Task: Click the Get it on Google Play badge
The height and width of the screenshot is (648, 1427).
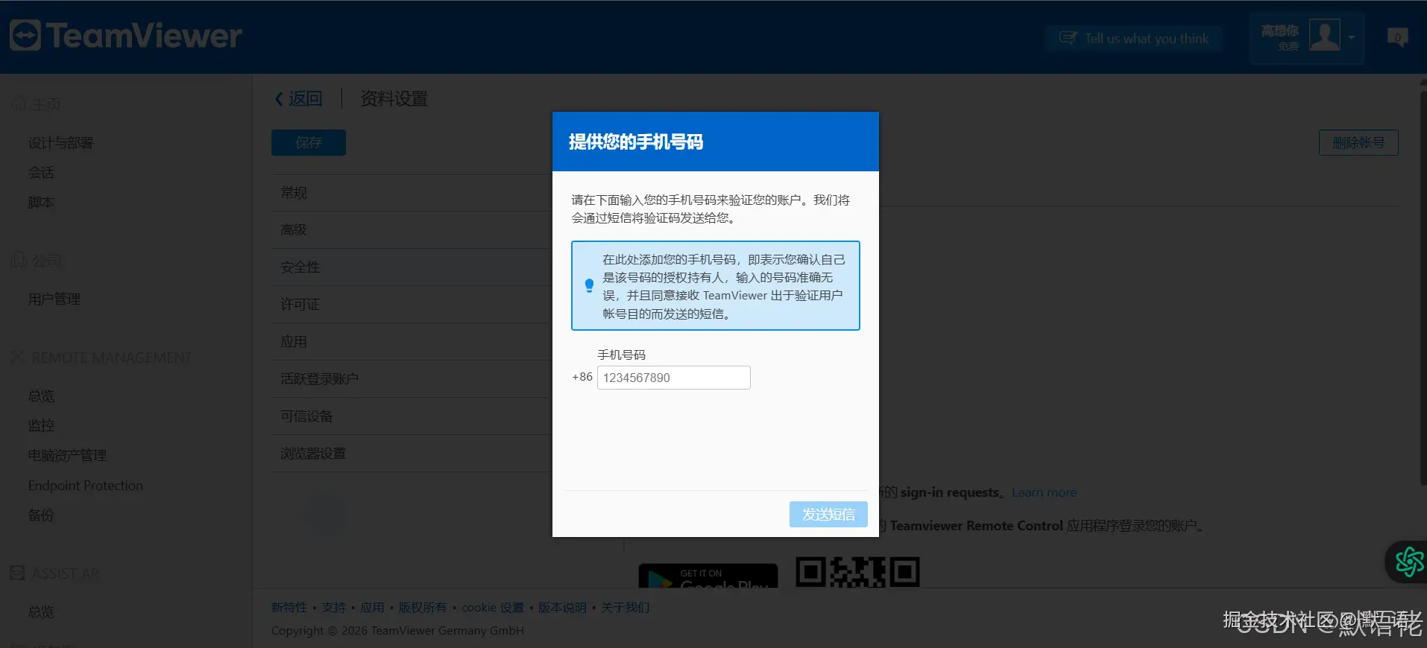Action: pos(708,576)
